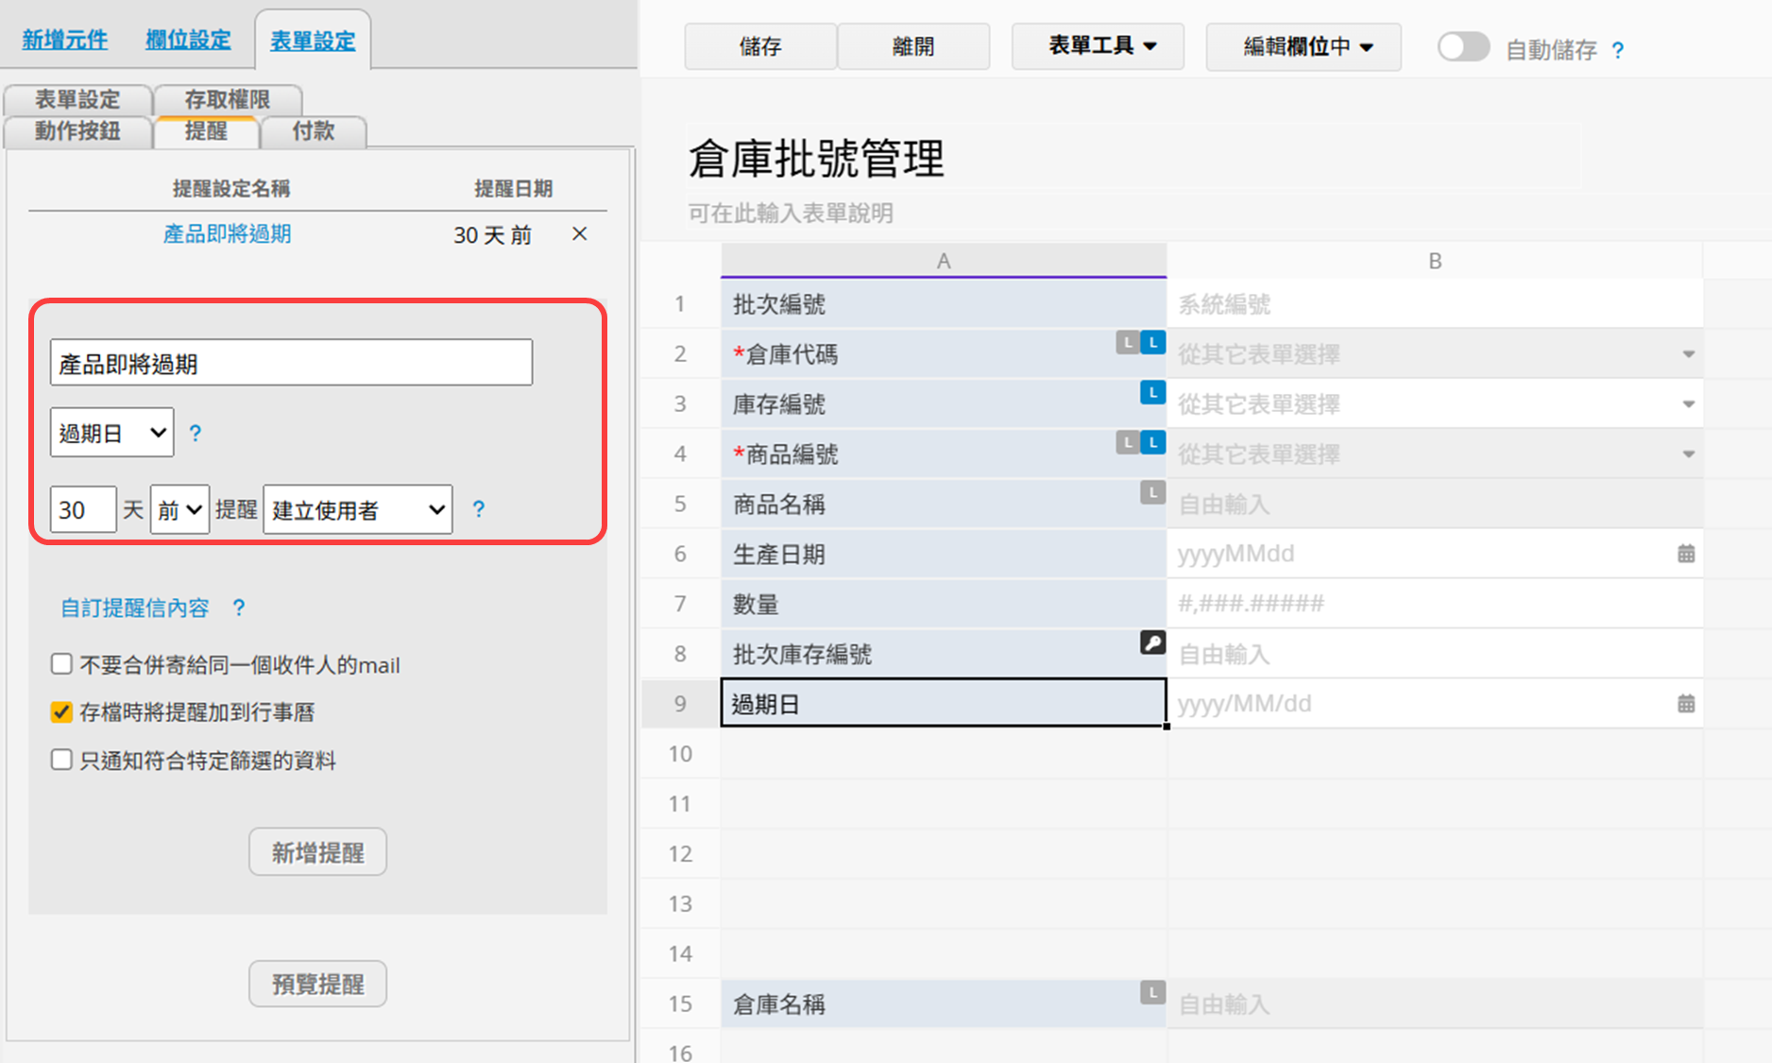Open the 存取權限 sub-tab
This screenshot has height=1063, width=1772.
[227, 99]
